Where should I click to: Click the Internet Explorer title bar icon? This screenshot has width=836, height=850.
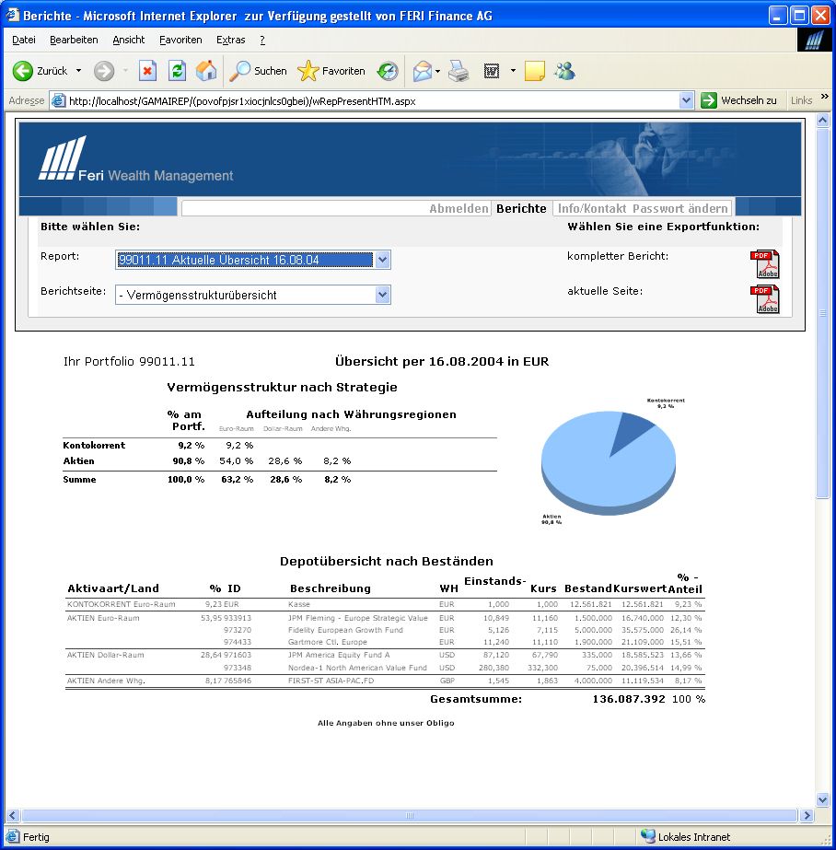(x=12, y=15)
